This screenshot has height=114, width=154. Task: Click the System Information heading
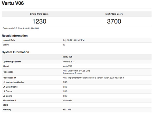(15, 52)
